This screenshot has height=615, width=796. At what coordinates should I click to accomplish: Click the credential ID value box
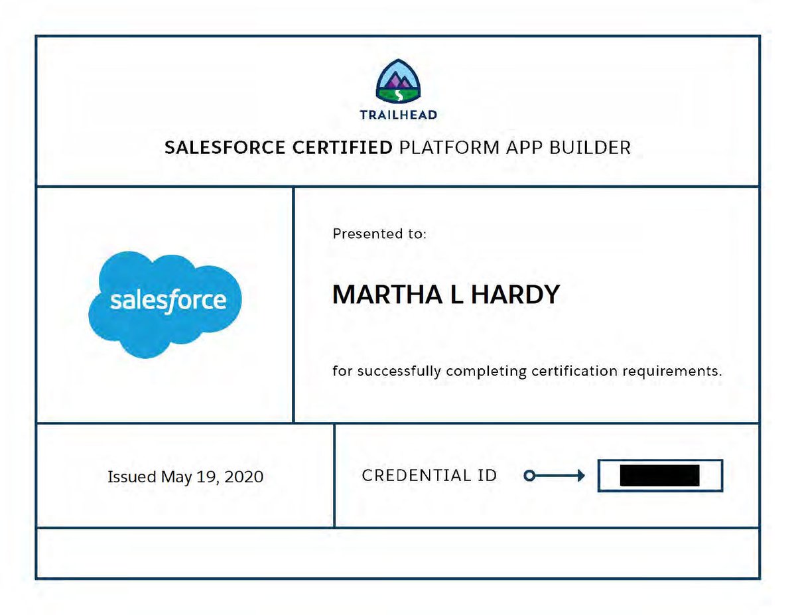coord(660,476)
